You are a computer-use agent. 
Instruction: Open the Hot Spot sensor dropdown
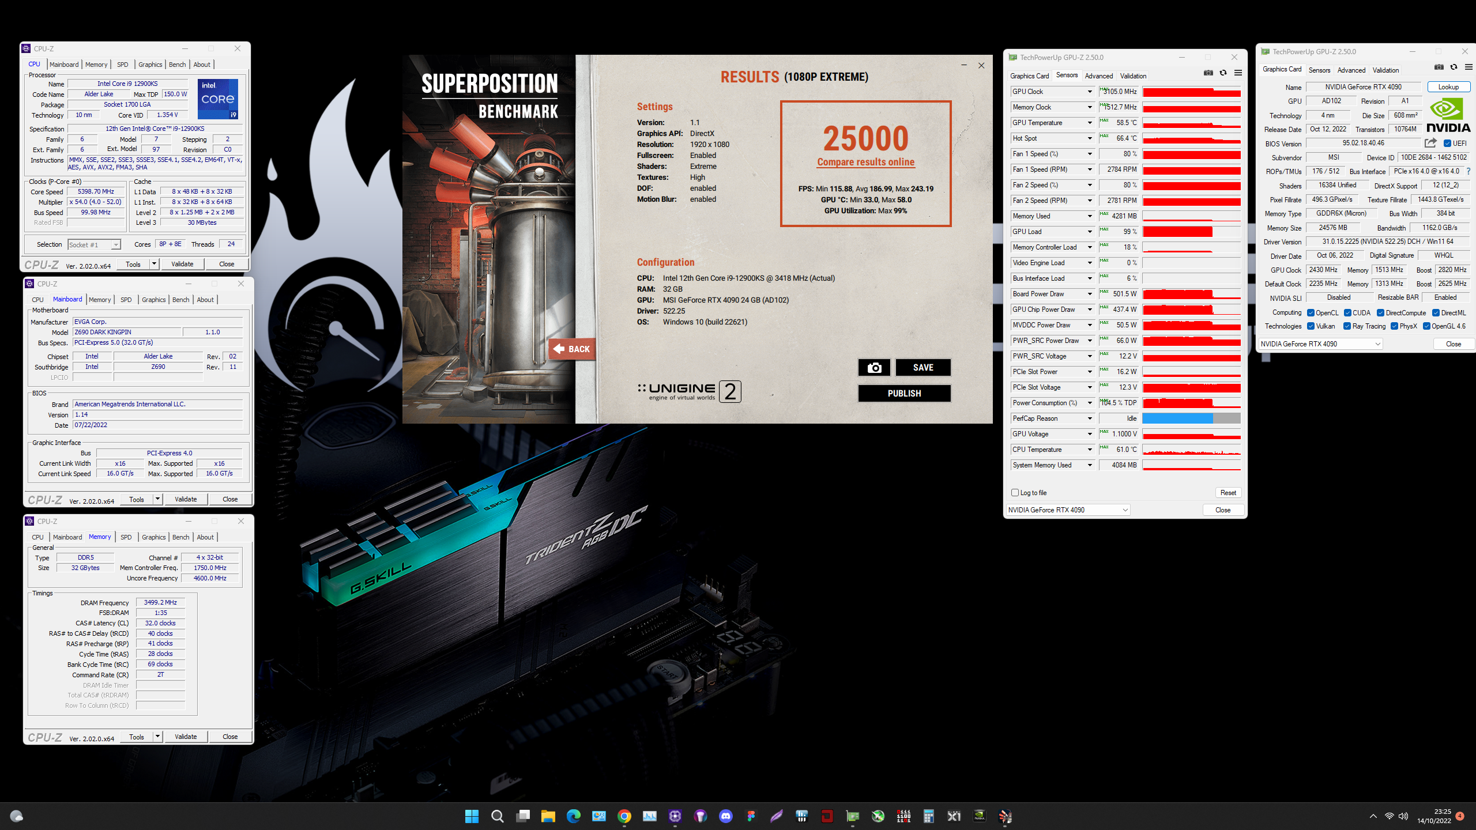click(x=1090, y=138)
